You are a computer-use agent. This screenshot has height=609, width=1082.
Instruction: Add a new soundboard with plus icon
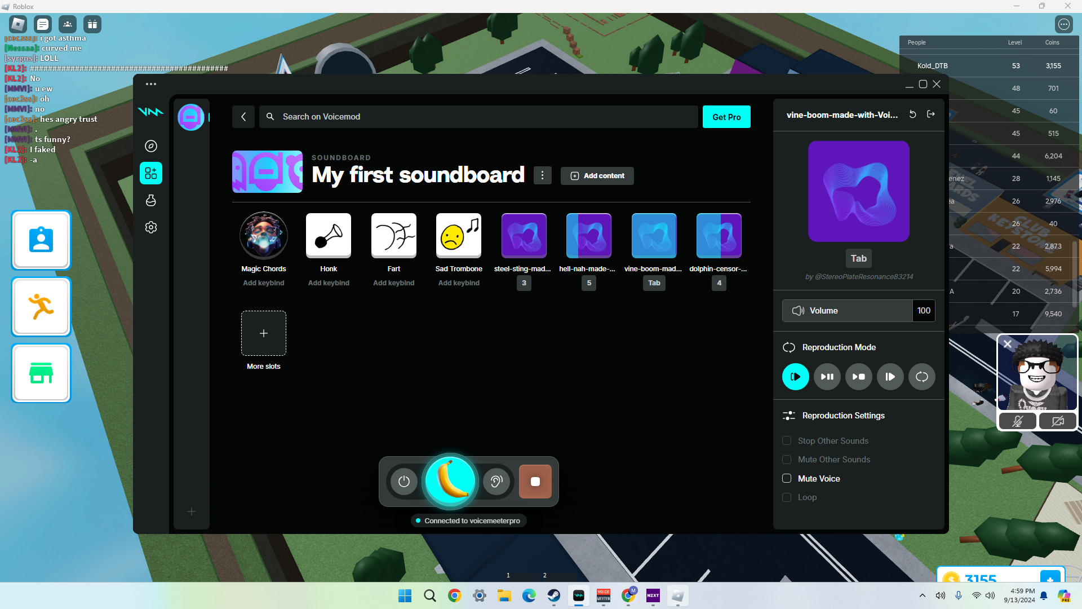(x=192, y=511)
